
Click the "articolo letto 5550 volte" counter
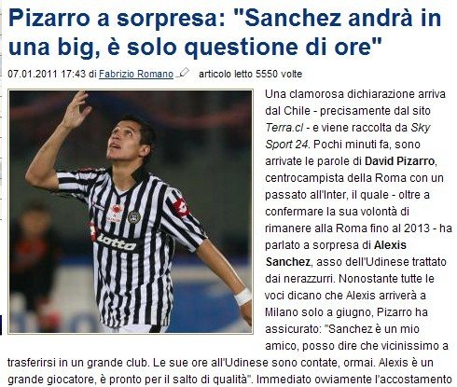pos(250,74)
